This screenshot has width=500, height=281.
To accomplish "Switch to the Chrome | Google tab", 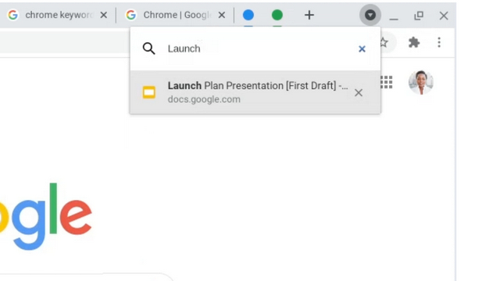I will coord(169,15).
